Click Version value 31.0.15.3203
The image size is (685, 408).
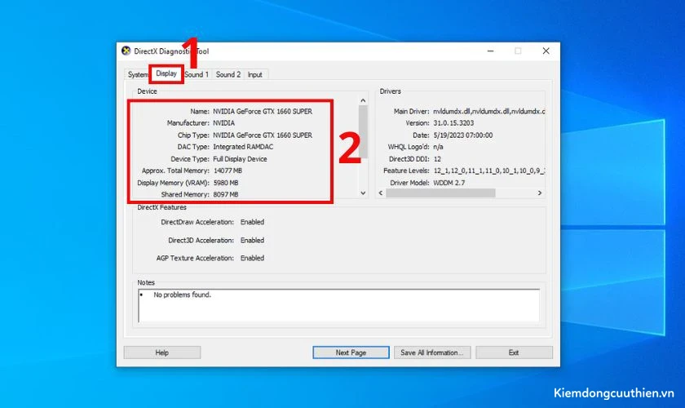[453, 123]
